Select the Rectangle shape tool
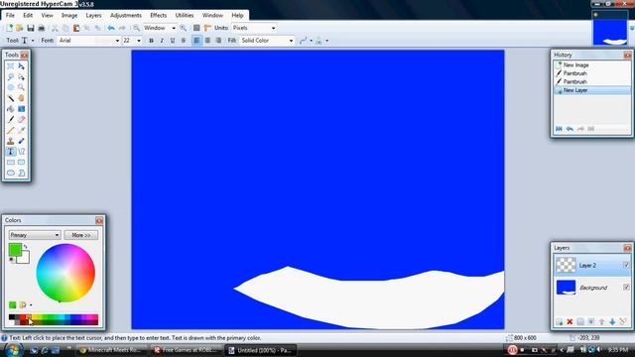This screenshot has height=357, width=635. click(11, 163)
